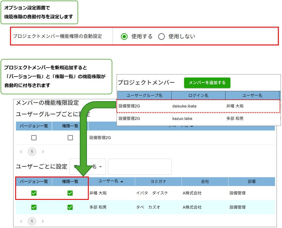Uncheck 権限一覧 for 井幡 大祐
The image size is (282, 228).
click(70, 193)
